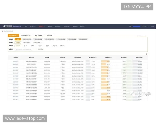Choose the 近一年 period option
This screenshot has height=125, width=156.
tap(25, 46)
